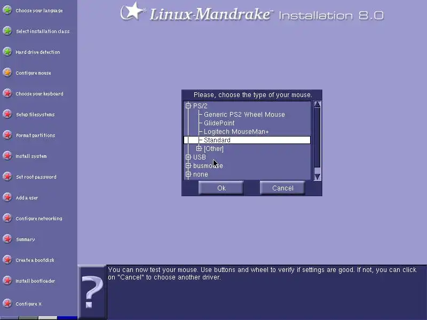The image size is (427, 320).
Task: Click the orange star beside Configure mouse
Action: point(7,73)
